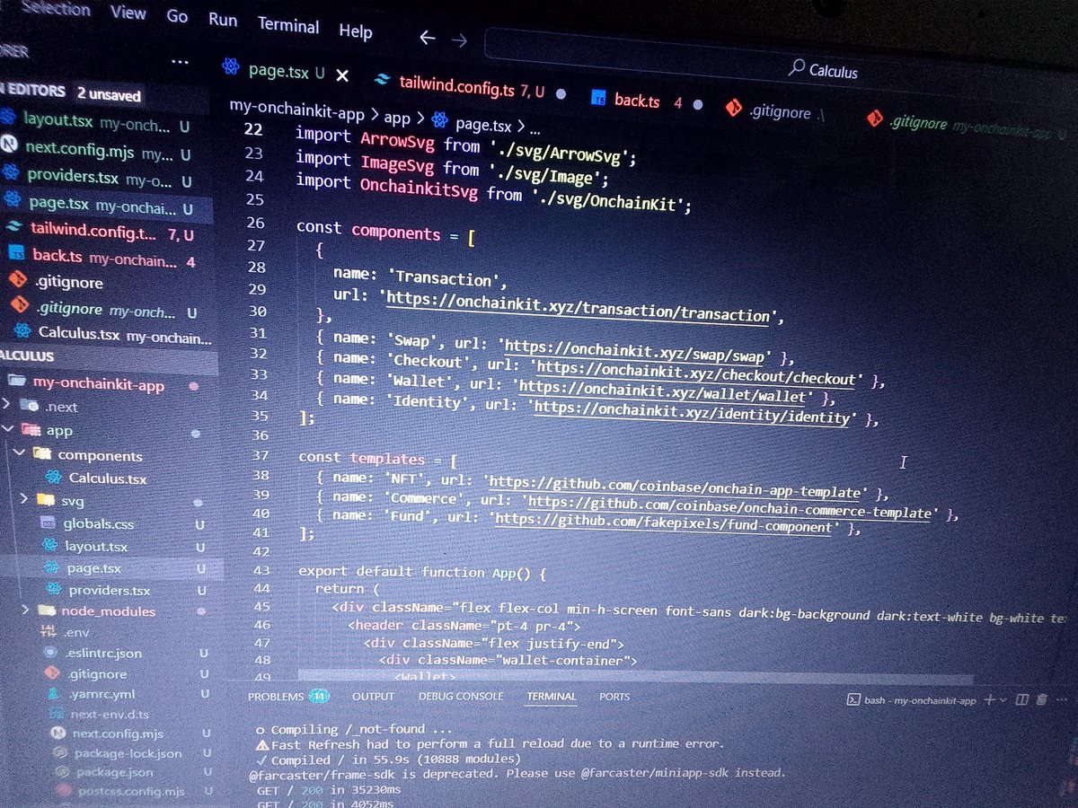This screenshot has width=1078, height=808.
Task: Open the Terminal menu in menu bar
Action: click(288, 24)
